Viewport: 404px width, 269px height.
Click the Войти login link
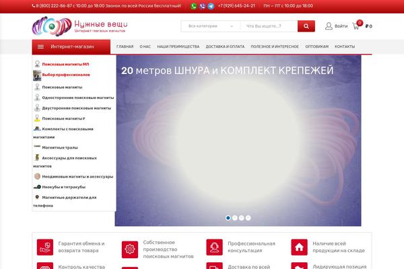click(x=341, y=26)
